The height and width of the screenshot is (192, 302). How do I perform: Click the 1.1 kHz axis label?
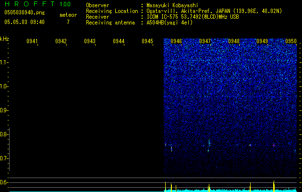(4, 62)
